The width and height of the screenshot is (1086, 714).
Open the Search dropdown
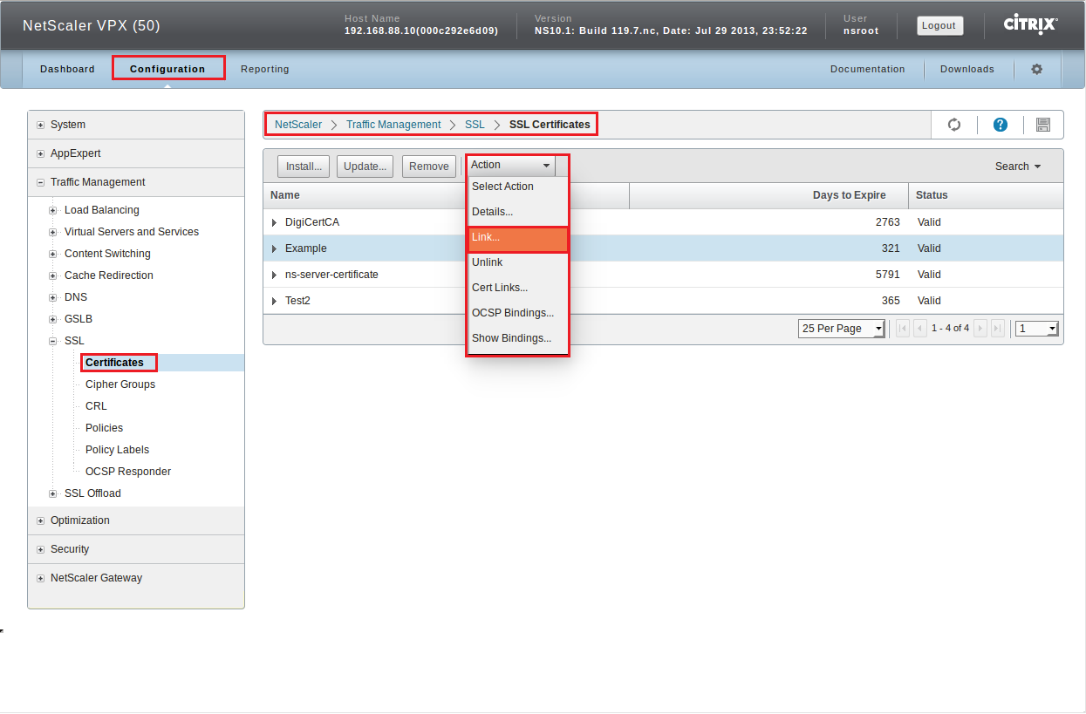pos(1017,167)
